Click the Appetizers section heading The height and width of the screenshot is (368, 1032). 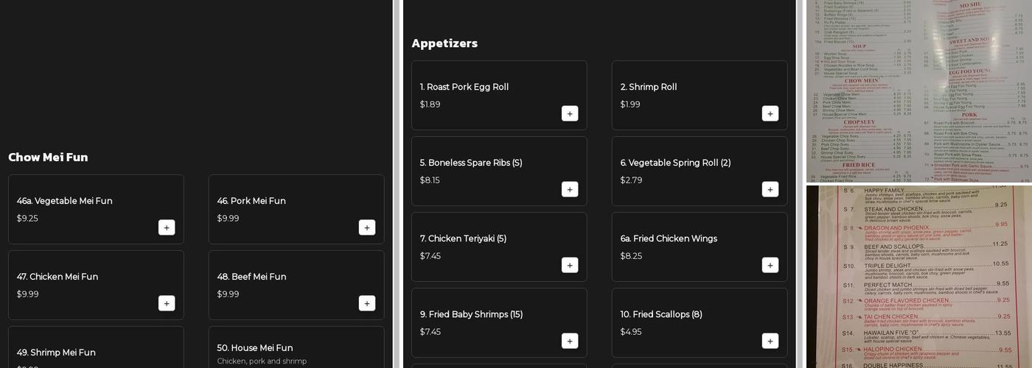click(444, 43)
